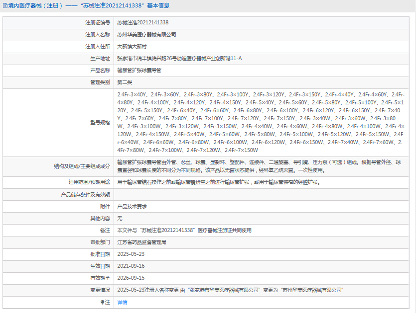This screenshot has width=416, height=313.
Task: Click the 批准日期 row label
Action: 100,254
